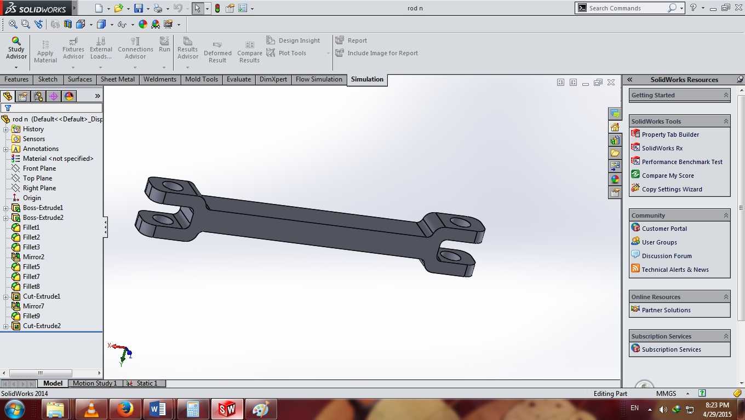Screen dimensions: 745x420
Task: Switch to the Sketch tab
Action: [x=48, y=79]
